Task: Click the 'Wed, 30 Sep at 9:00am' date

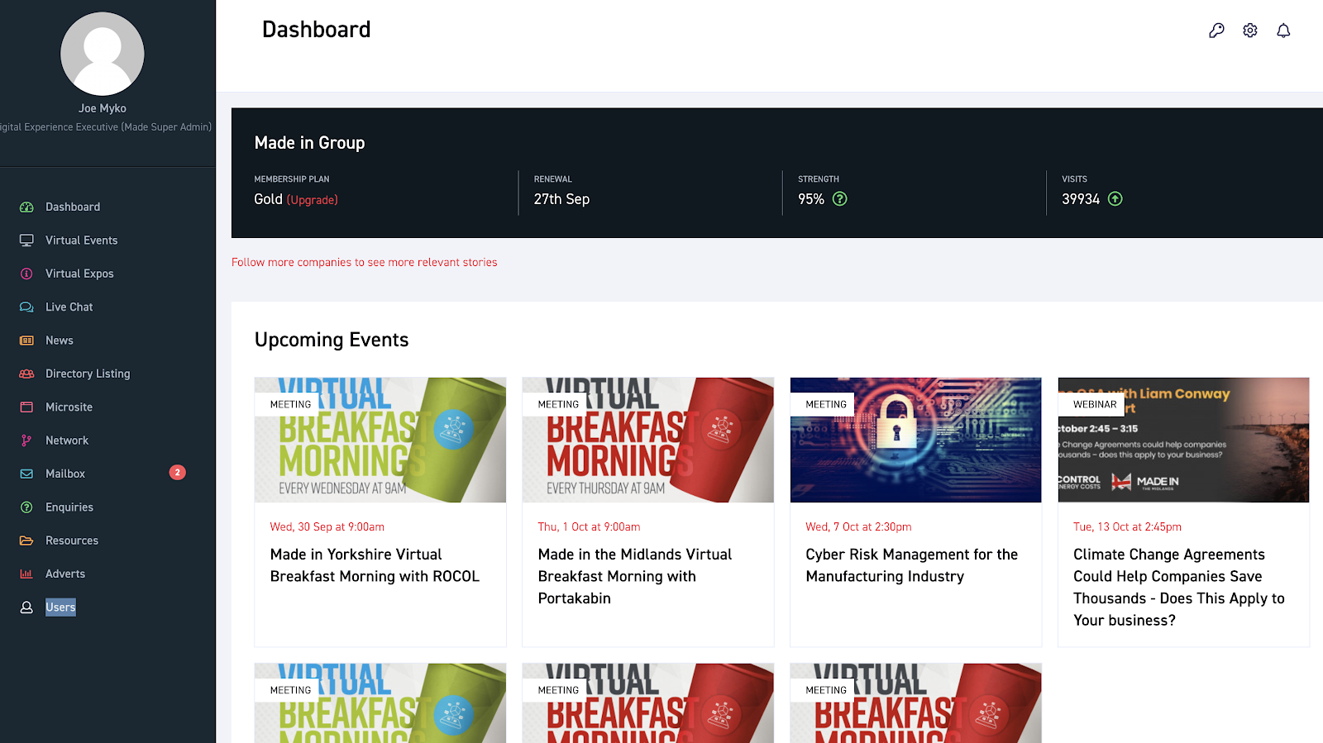Action: tap(327, 526)
